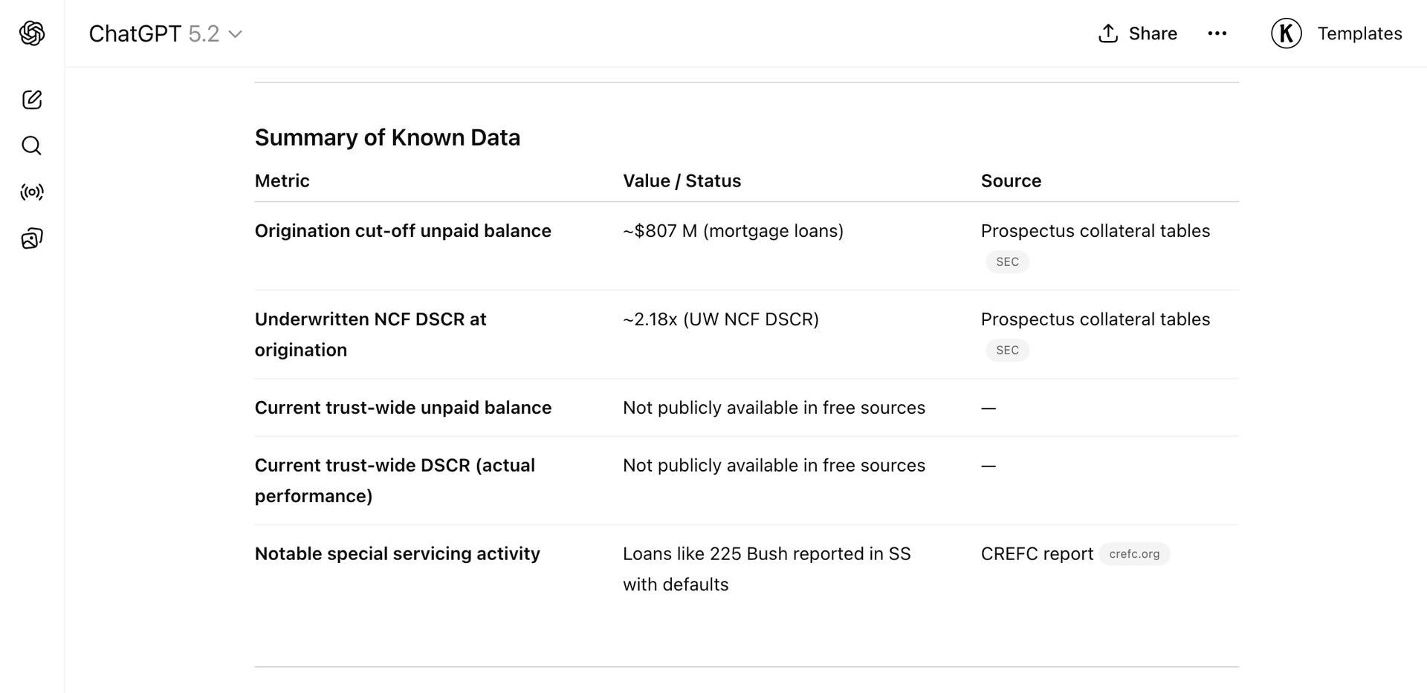Click the search icon in the sidebar
This screenshot has width=1427, height=693.
click(x=31, y=146)
